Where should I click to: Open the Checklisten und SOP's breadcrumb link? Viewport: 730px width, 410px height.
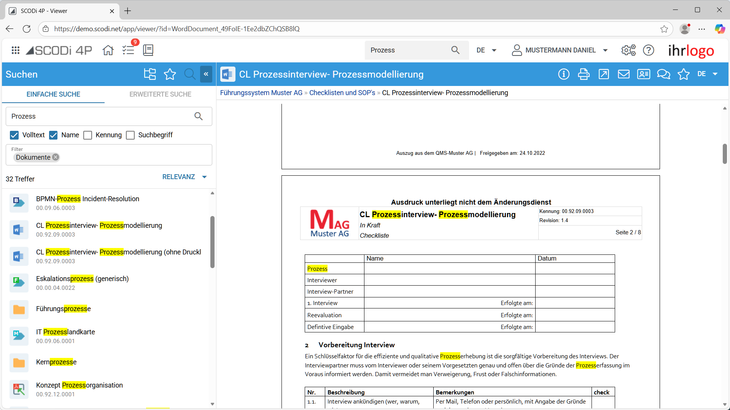(342, 93)
